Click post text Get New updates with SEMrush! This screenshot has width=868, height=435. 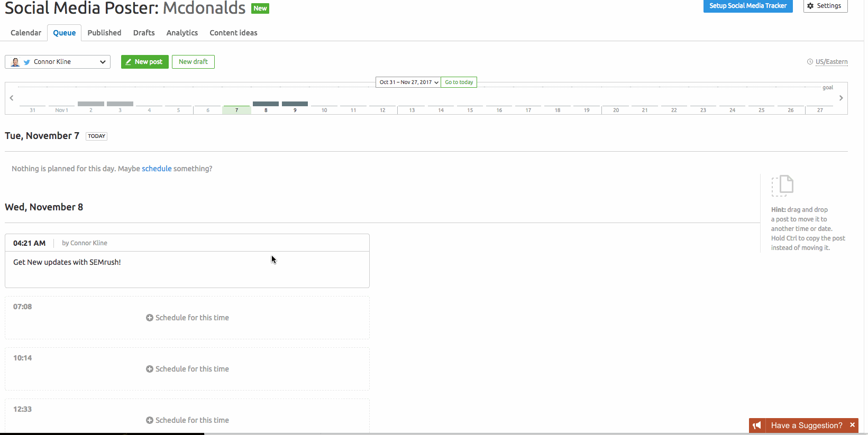click(x=67, y=262)
